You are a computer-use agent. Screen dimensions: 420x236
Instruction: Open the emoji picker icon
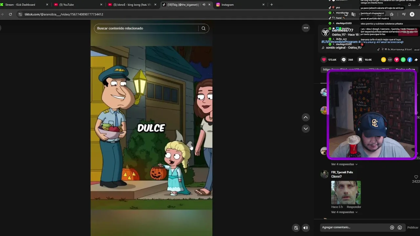tap(400, 227)
